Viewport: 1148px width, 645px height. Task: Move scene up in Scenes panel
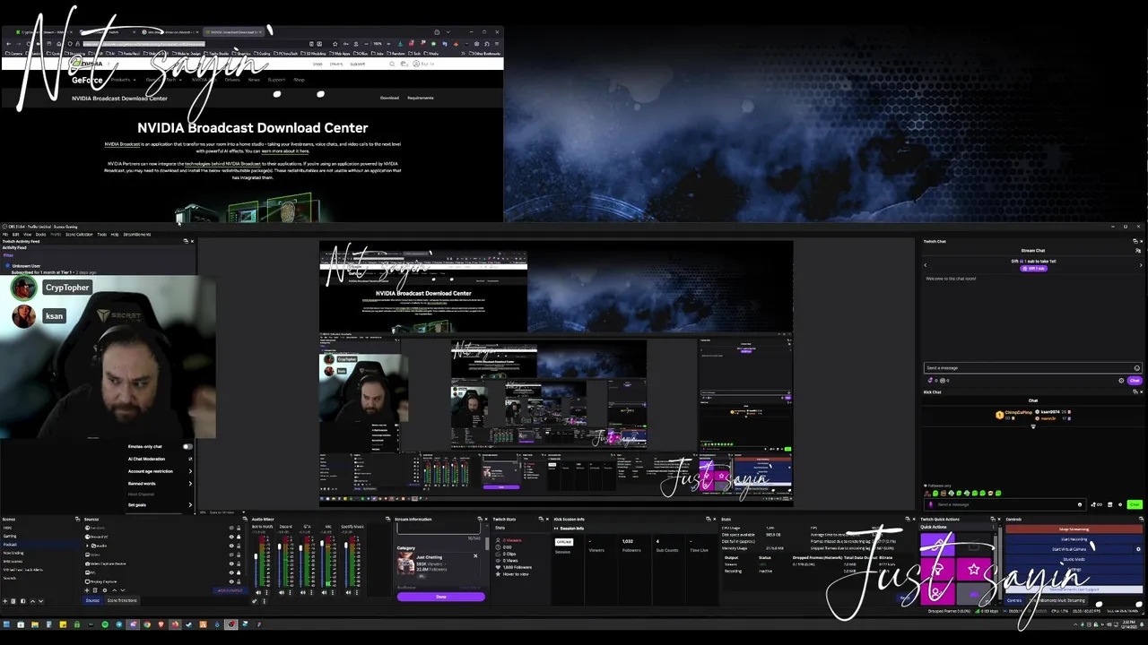[x=32, y=601]
